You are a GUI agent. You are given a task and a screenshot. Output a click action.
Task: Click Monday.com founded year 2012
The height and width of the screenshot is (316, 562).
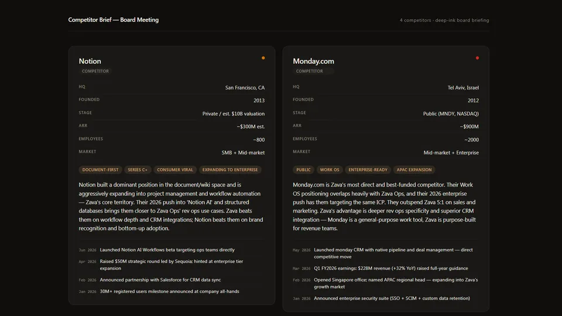[x=473, y=101]
